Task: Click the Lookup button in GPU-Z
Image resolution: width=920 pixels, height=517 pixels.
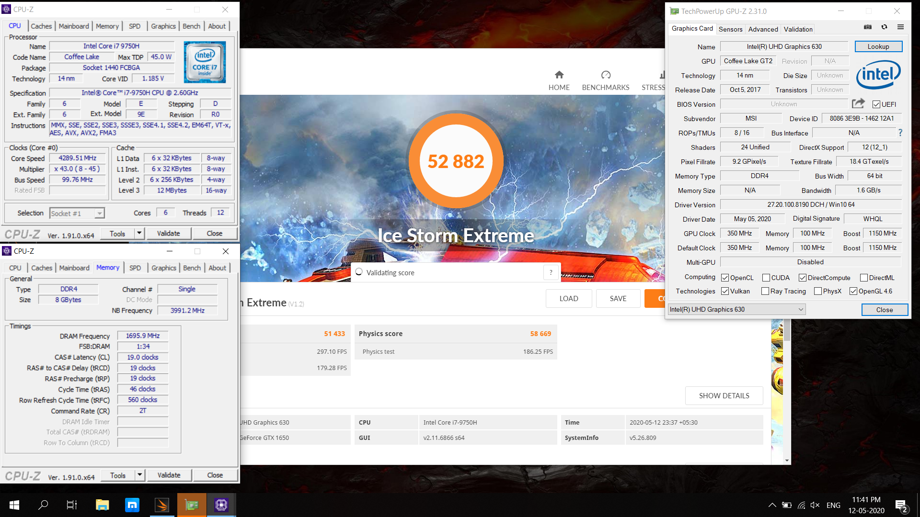Action: click(878, 46)
